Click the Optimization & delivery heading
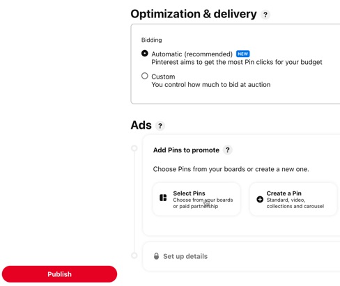Viewport: 340px width, 286px height. click(x=194, y=14)
